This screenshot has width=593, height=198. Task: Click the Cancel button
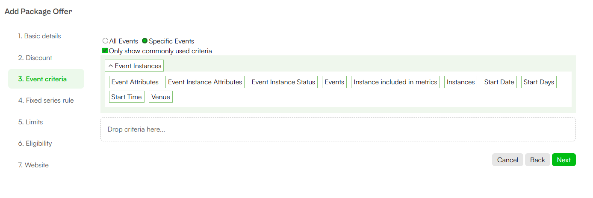(507, 160)
